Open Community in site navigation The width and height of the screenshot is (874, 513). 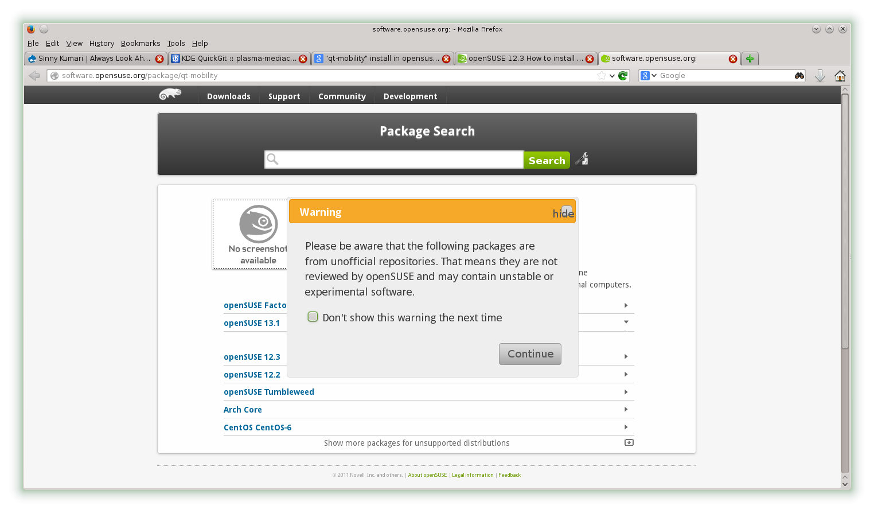pyautogui.click(x=342, y=96)
